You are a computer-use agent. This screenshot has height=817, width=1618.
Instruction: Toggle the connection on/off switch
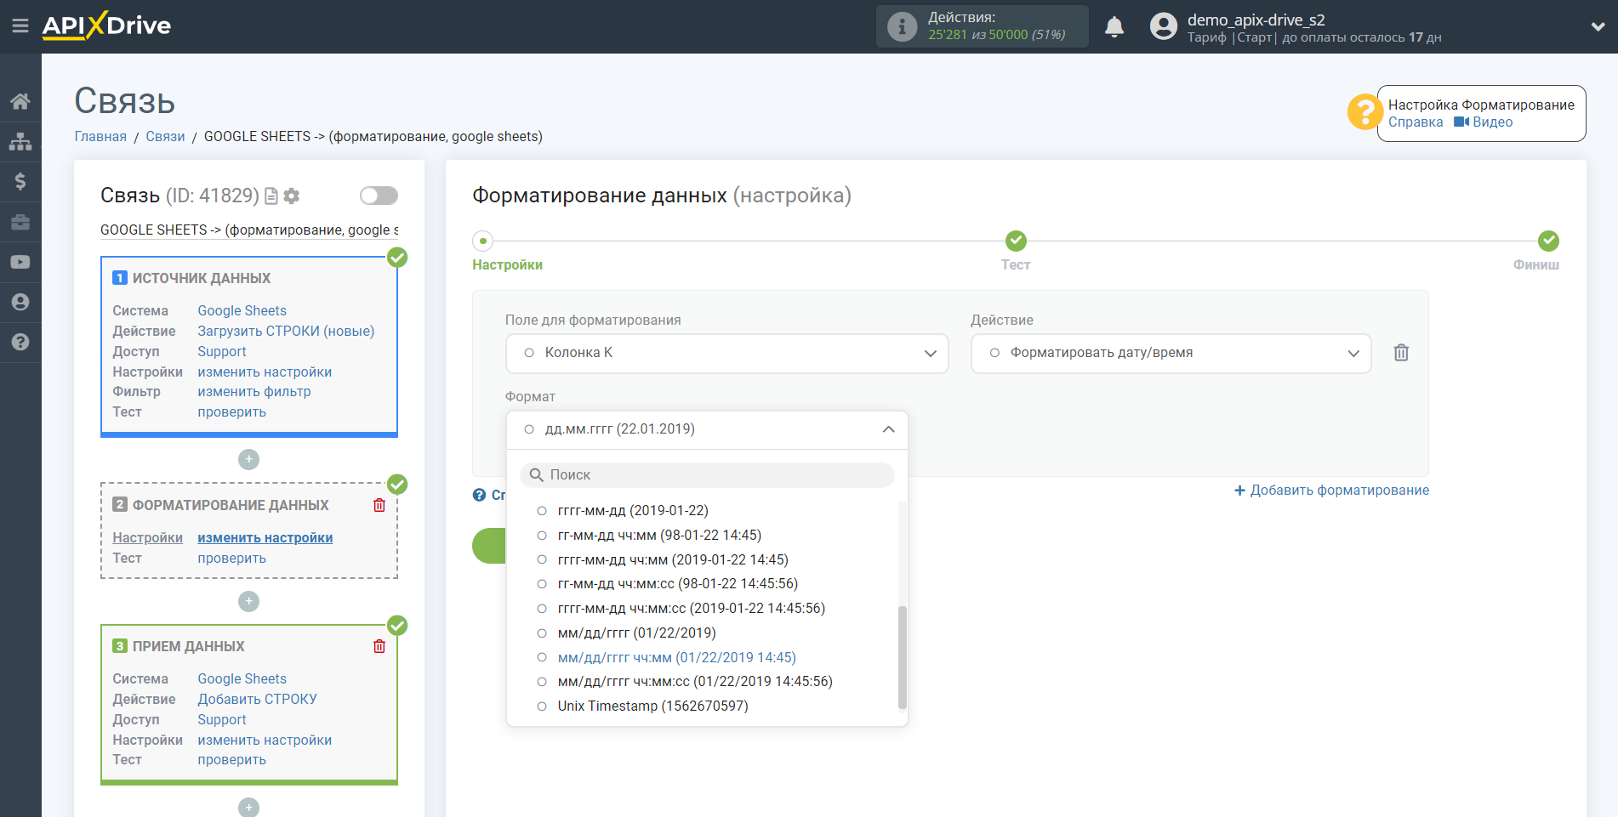pos(379,196)
